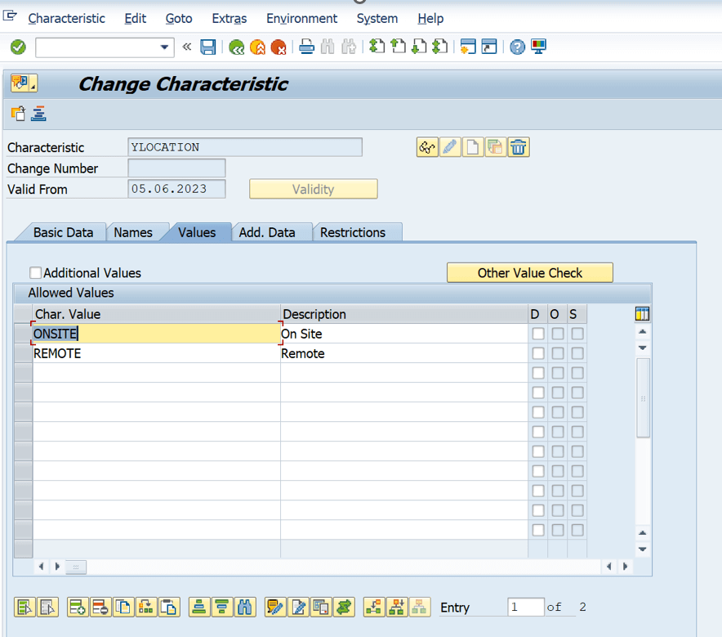Switch to the Names tab
Viewport: 722px width, 637px height.
(x=133, y=232)
